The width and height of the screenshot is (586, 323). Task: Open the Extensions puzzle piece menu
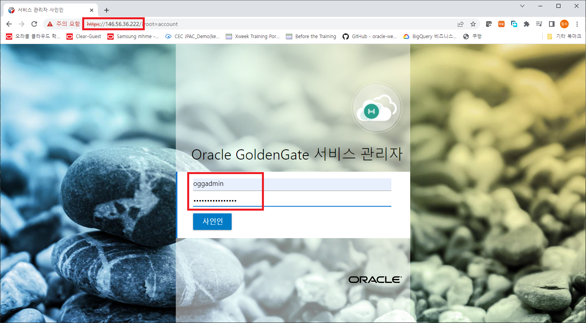pyautogui.click(x=527, y=24)
